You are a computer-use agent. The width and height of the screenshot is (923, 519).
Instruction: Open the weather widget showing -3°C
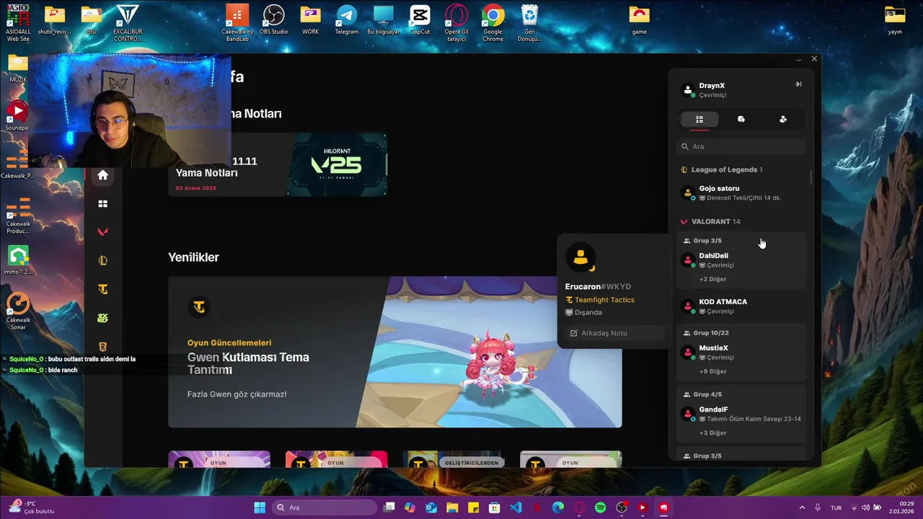(32, 507)
